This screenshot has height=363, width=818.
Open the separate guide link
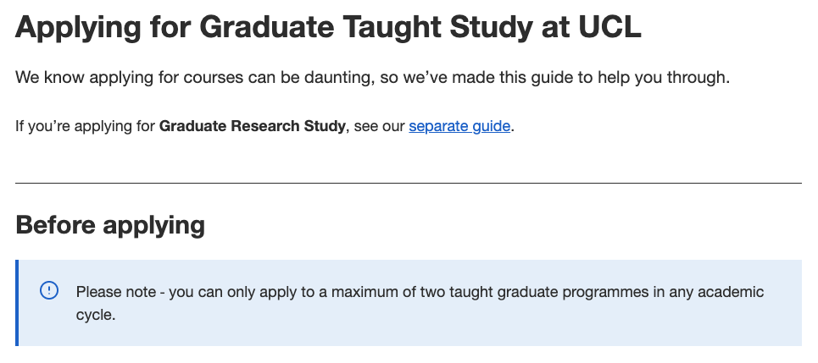(x=459, y=127)
